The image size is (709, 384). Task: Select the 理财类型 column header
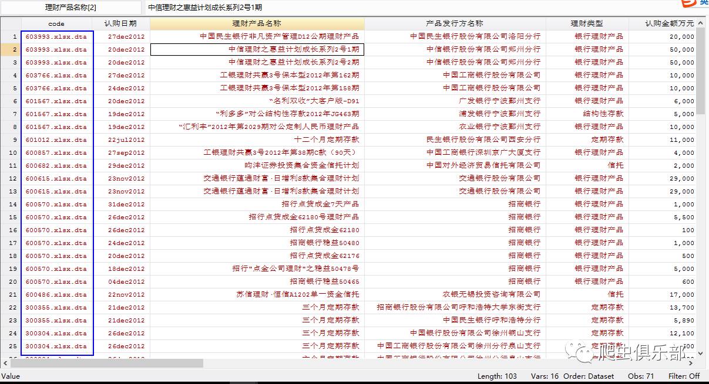pos(587,23)
